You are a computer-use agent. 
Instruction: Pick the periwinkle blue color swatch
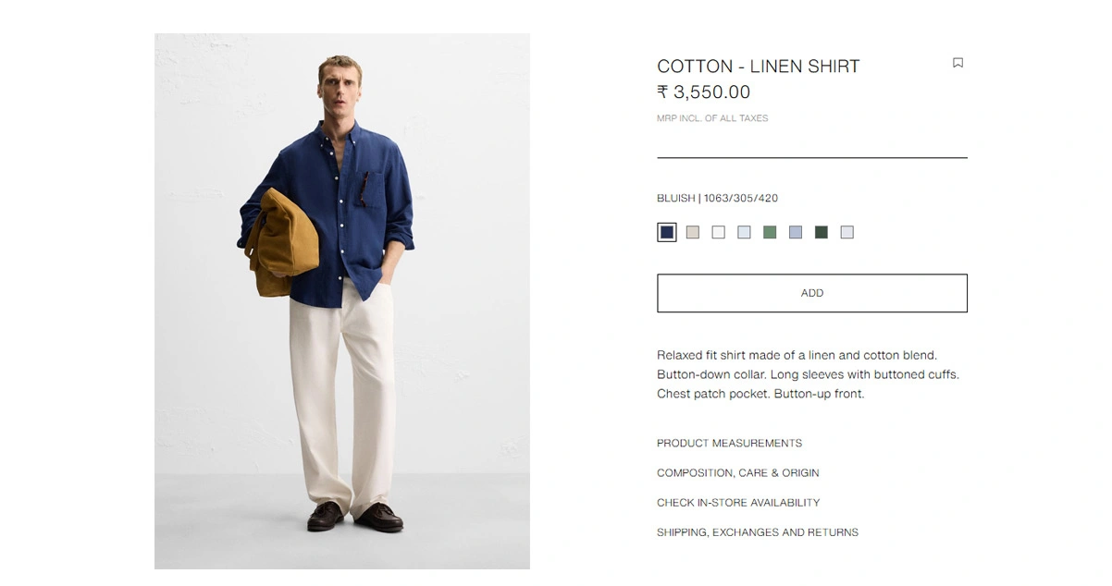796,232
